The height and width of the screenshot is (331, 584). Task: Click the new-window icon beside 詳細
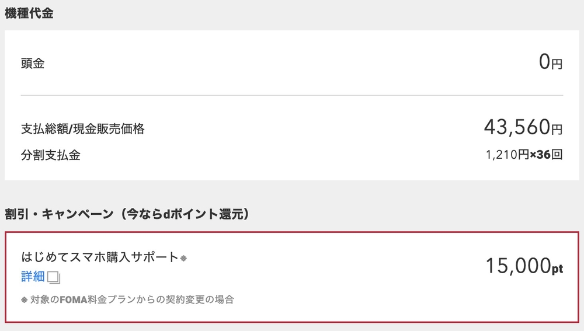pyautogui.click(x=54, y=277)
